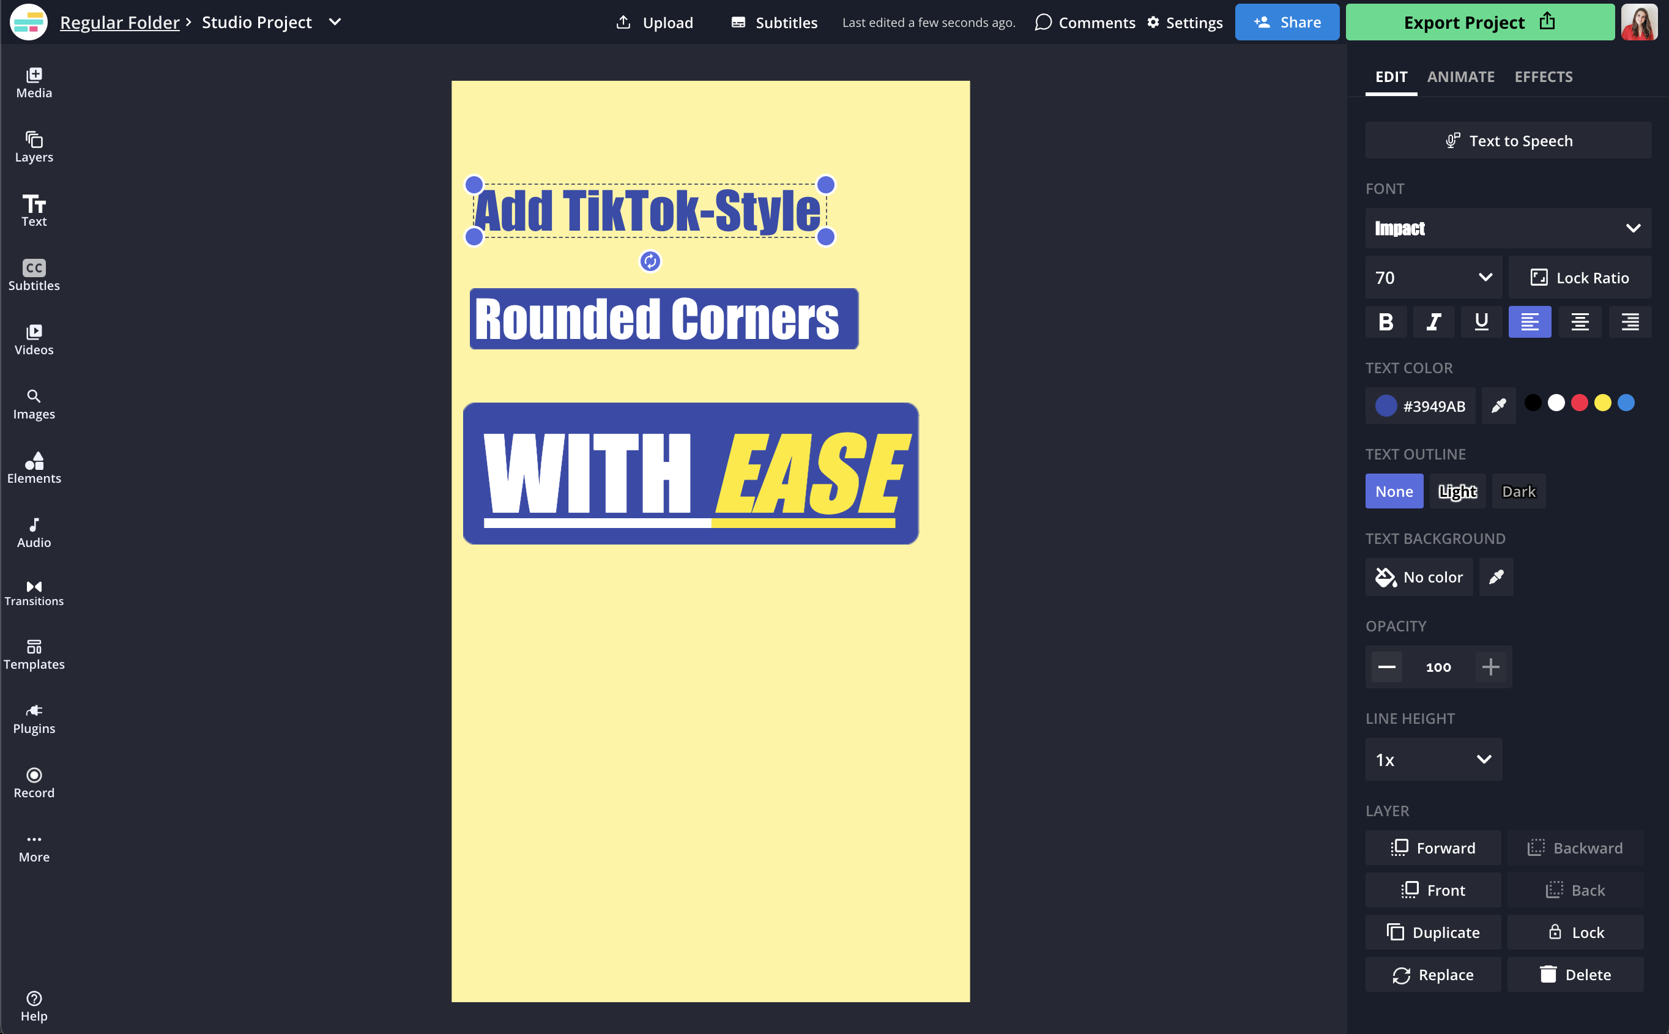
Task: Select the red text color swatch
Action: 1578,403
